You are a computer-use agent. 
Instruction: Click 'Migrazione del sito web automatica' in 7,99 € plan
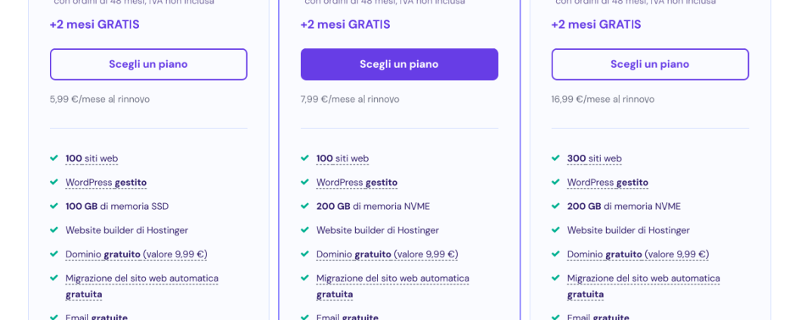[392, 278]
